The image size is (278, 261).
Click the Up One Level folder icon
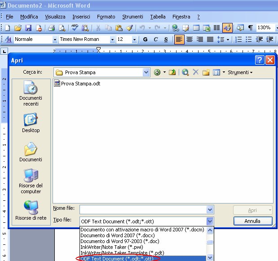point(172,72)
